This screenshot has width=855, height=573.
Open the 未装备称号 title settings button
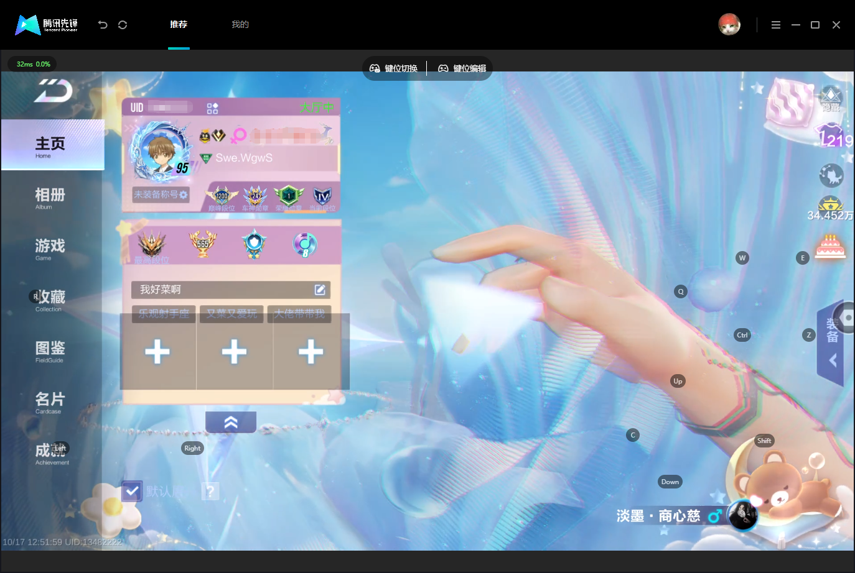[161, 195]
